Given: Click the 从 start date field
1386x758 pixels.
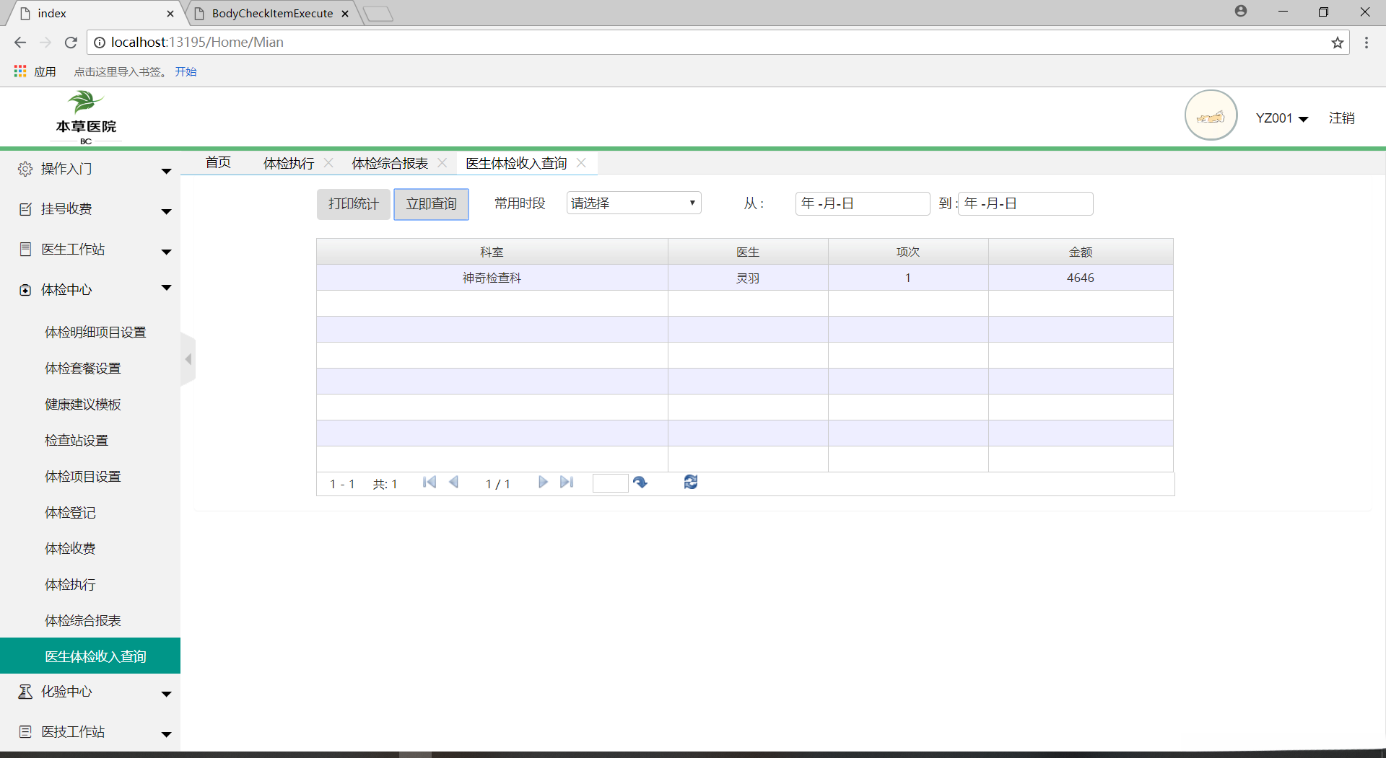Looking at the screenshot, I should tap(863, 203).
